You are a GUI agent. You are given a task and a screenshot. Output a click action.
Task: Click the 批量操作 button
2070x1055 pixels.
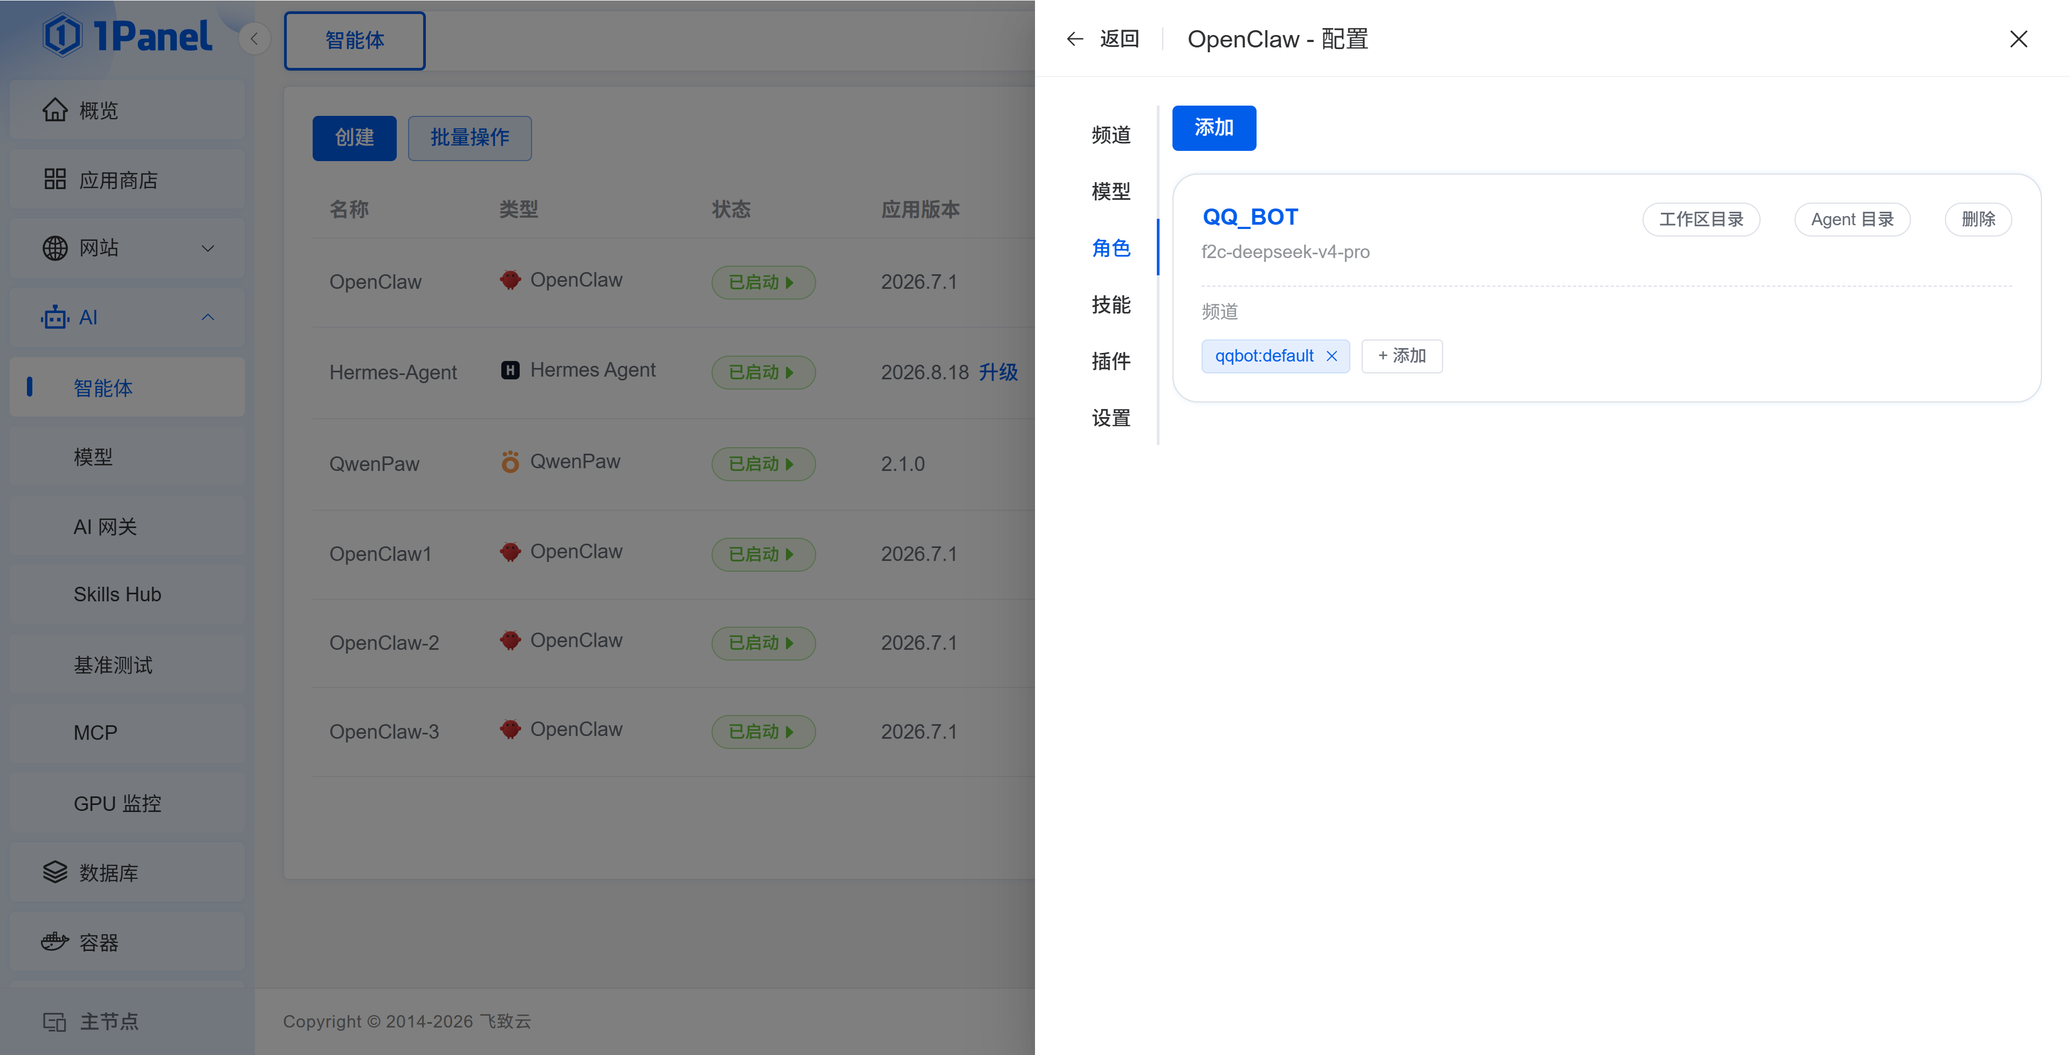coord(470,138)
